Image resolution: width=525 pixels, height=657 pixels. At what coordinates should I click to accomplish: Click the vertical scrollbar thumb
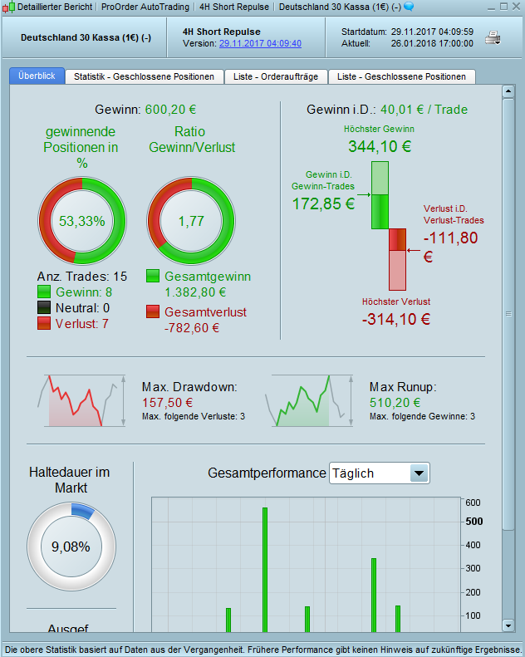pyautogui.click(x=508, y=314)
